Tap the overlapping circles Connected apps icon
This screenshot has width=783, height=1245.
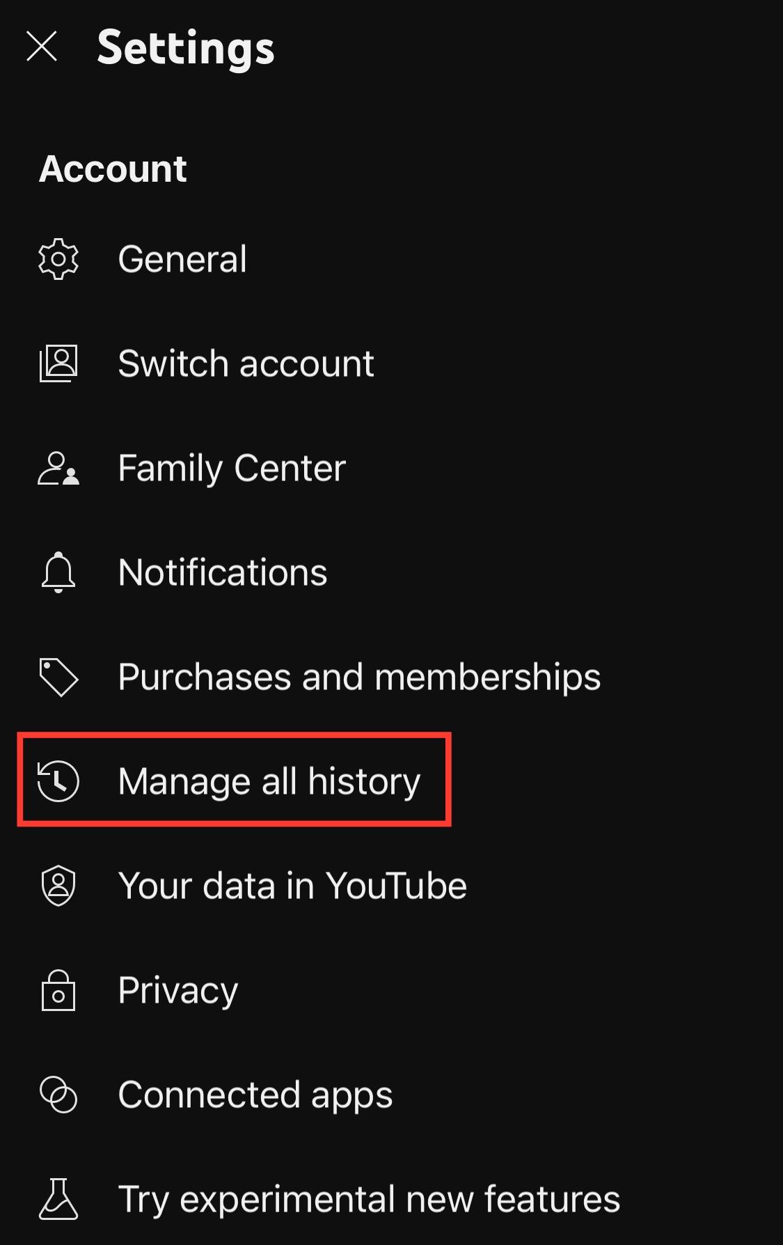click(x=58, y=1095)
